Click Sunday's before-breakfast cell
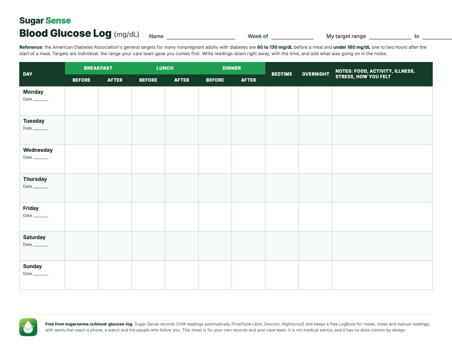Viewport: 452px width, 349px height. (x=82, y=275)
